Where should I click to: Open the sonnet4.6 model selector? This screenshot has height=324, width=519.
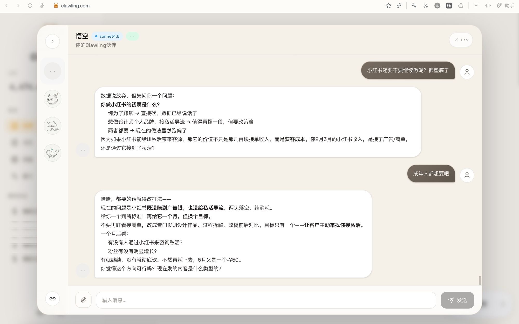(x=107, y=36)
